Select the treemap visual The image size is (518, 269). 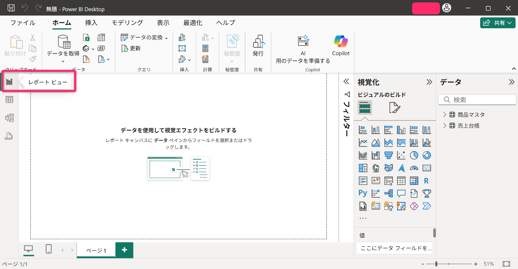(363, 168)
